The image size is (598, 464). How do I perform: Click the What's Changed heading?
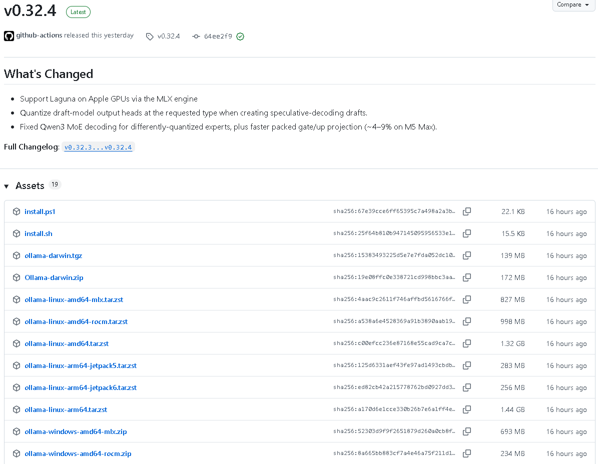click(x=49, y=74)
